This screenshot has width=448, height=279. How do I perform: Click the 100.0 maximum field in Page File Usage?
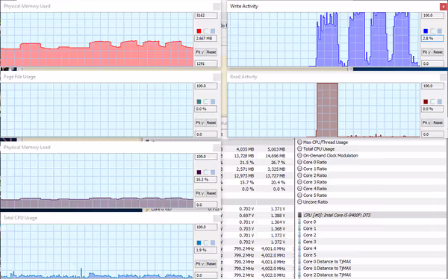pyautogui.click(x=206, y=86)
